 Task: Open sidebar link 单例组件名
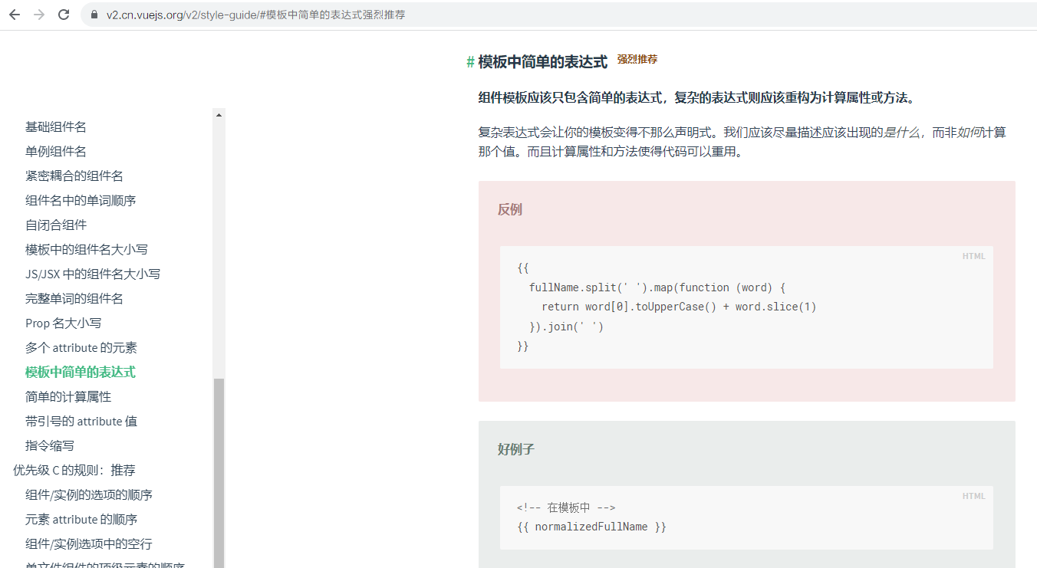pyautogui.click(x=56, y=151)
